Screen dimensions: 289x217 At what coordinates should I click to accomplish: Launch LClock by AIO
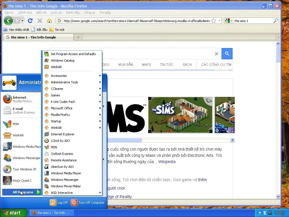[x=72, y=141]
